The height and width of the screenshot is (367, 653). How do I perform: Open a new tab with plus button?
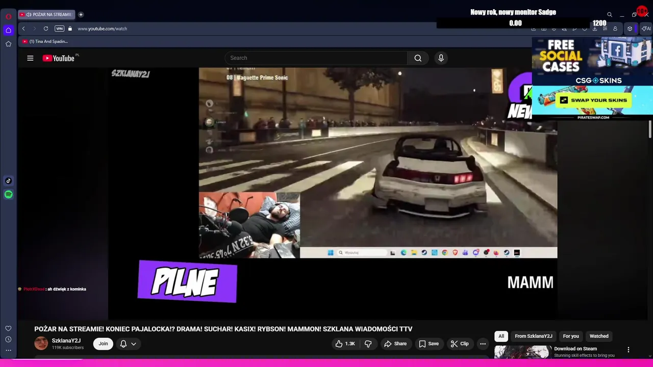click(81, 14)
